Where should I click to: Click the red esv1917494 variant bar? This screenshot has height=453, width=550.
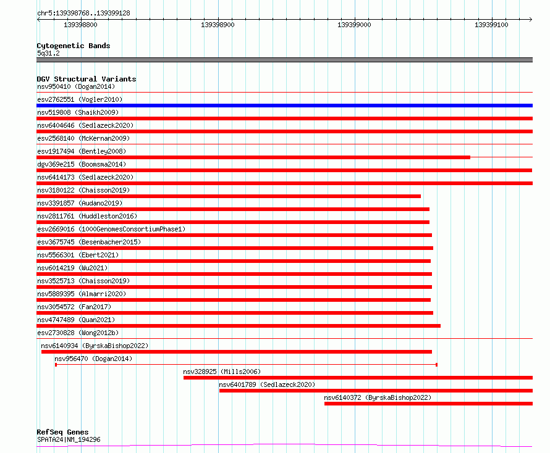(x=253, y=157)
